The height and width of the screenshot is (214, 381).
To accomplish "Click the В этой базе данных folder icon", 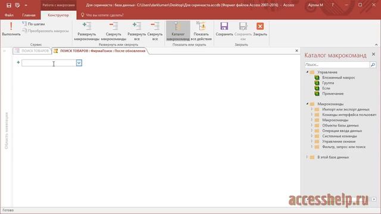I will 312,157.
